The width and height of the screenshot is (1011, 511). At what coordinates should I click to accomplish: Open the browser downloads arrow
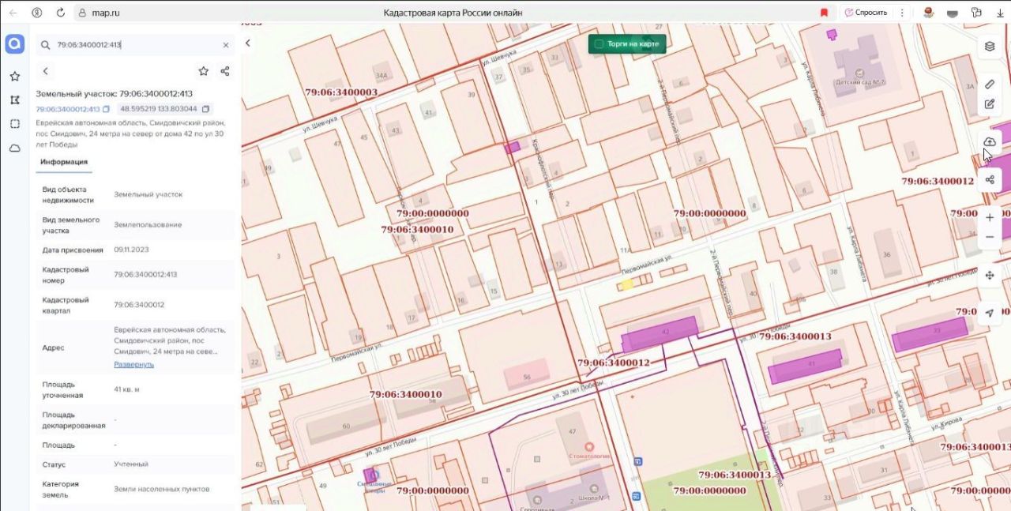[1000, 13]
